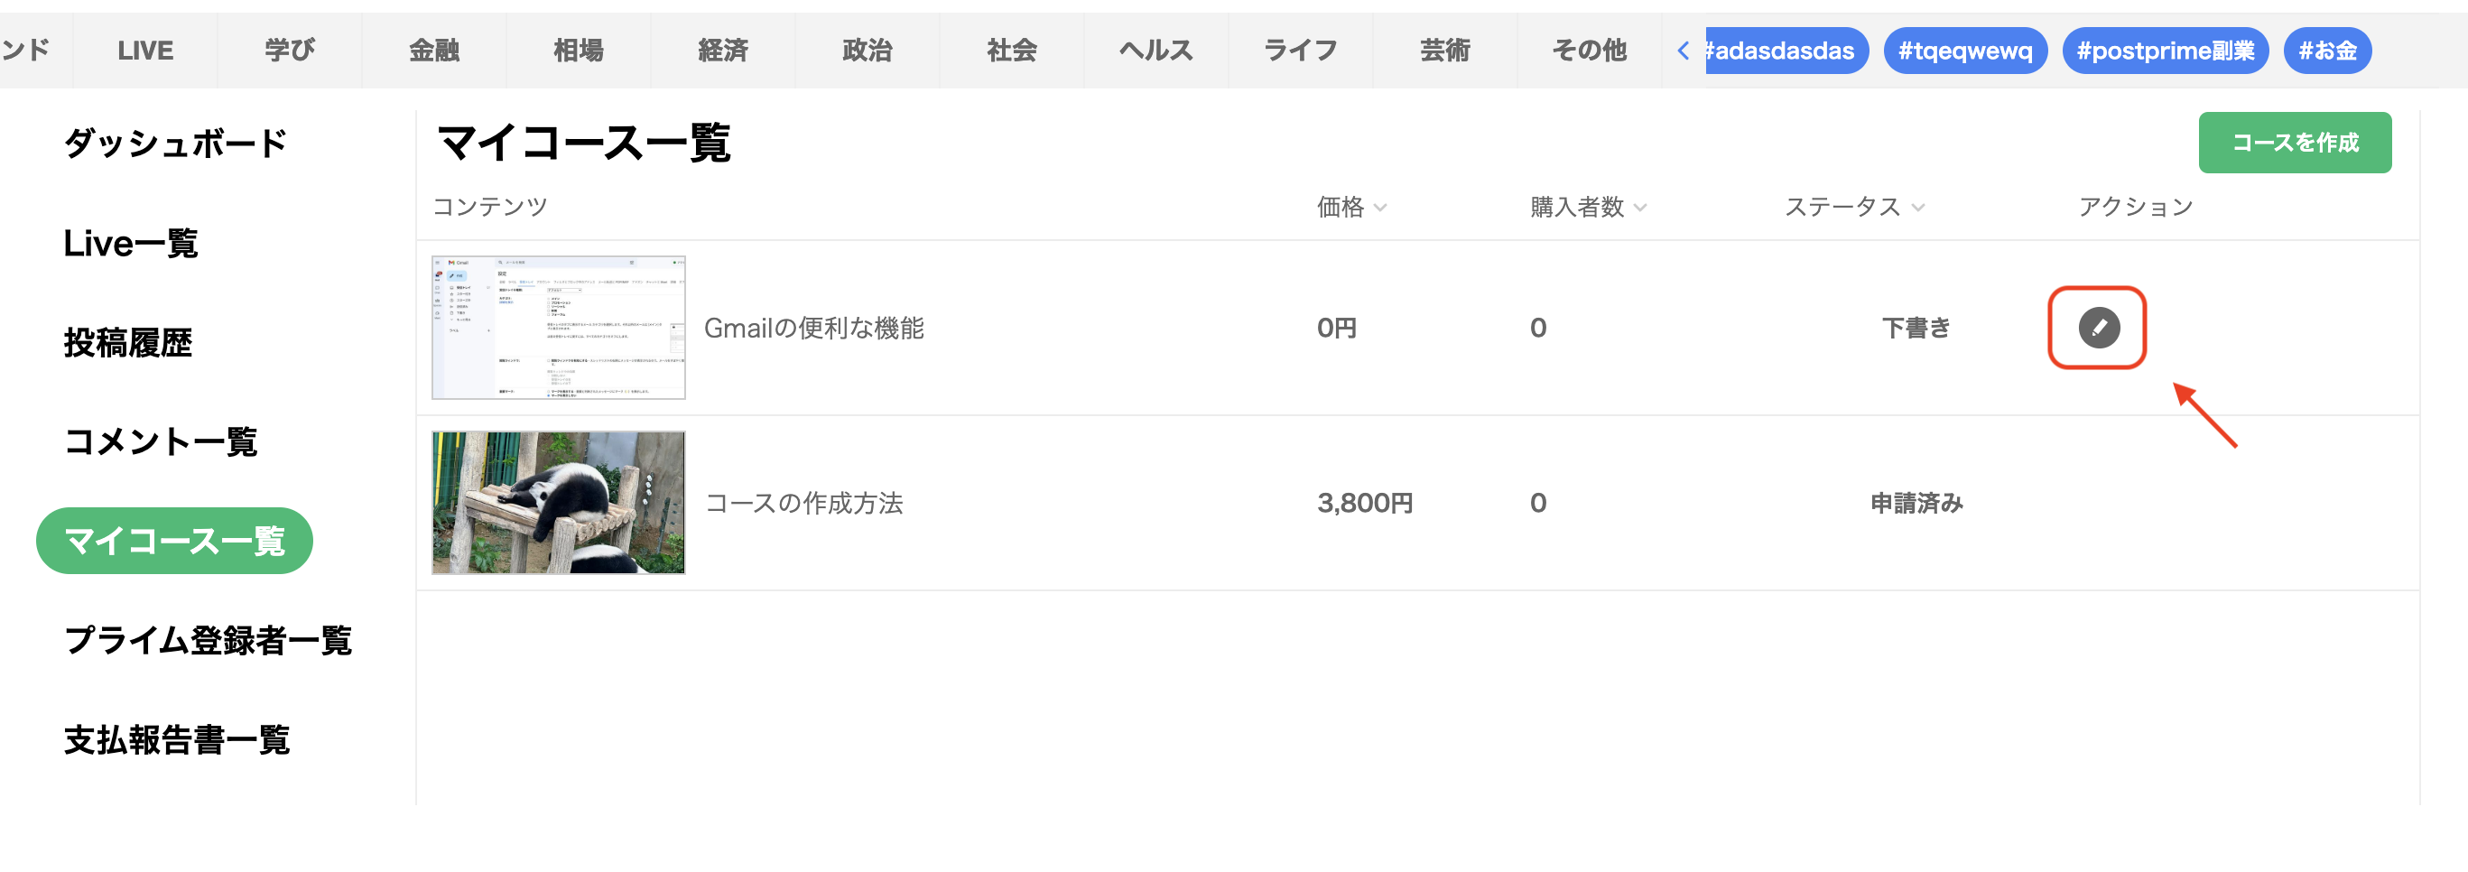Click the left chevron beside the hashtags

[x=1684, y=51]
